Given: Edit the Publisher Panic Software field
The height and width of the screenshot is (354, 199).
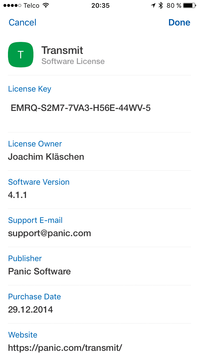Looking at the screenshot, I should (40, 271).
